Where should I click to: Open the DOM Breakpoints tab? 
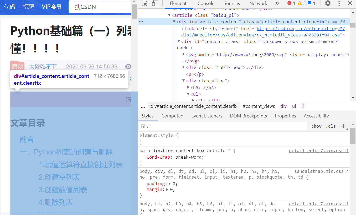click(249, 116)
